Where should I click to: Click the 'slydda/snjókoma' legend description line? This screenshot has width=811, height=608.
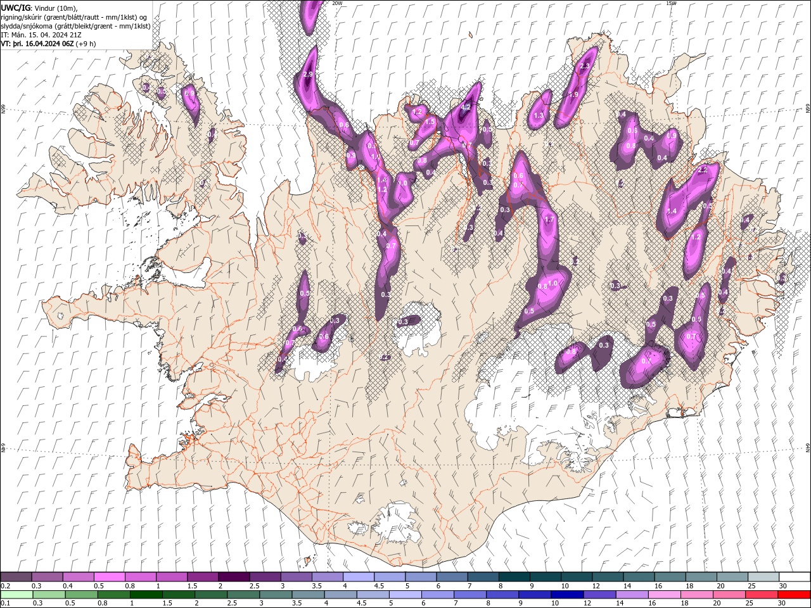75,26
